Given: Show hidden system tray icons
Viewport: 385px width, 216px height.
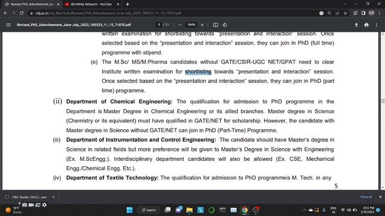Looking at the screenshot, I should coord(305,210).
